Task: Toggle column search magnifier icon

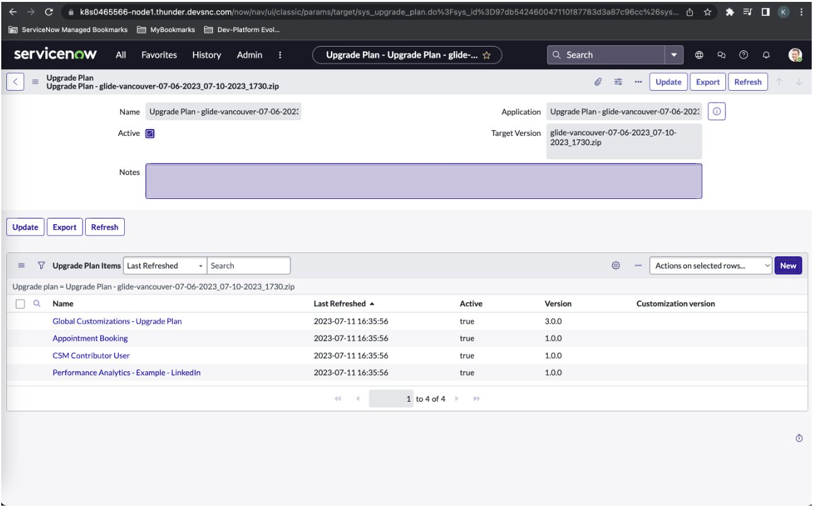Action: (37, 303)
